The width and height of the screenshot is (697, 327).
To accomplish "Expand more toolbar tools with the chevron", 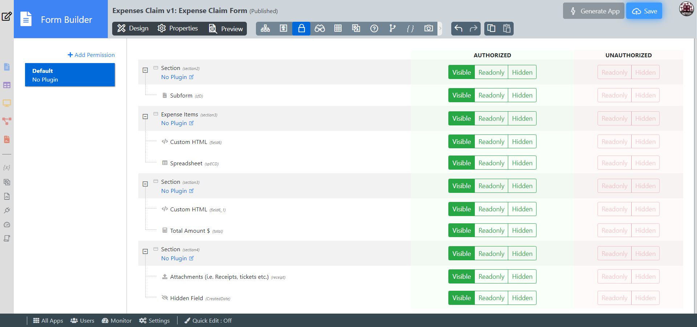I will pyautogui.click(x=440, y=28).
